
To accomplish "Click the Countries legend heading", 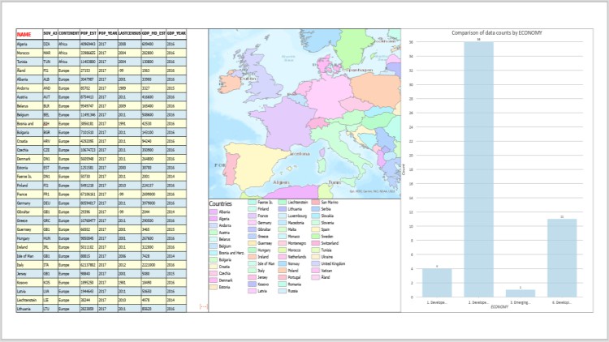I will (x=220, y=203).
